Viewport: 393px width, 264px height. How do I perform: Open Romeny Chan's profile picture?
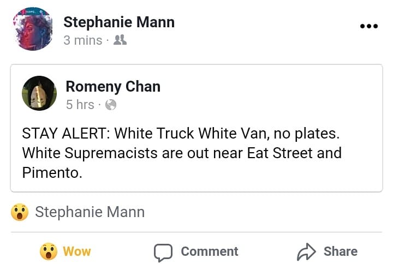(x=39, y=93)
